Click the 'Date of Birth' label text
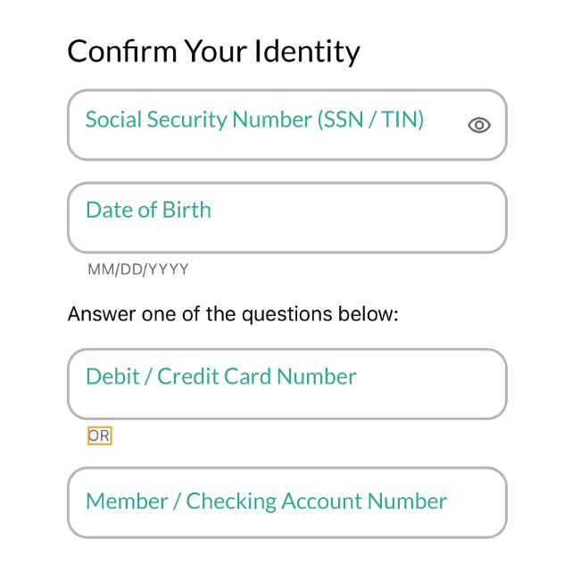The width and height of the screenshot is (580, 580). (148, 210)
